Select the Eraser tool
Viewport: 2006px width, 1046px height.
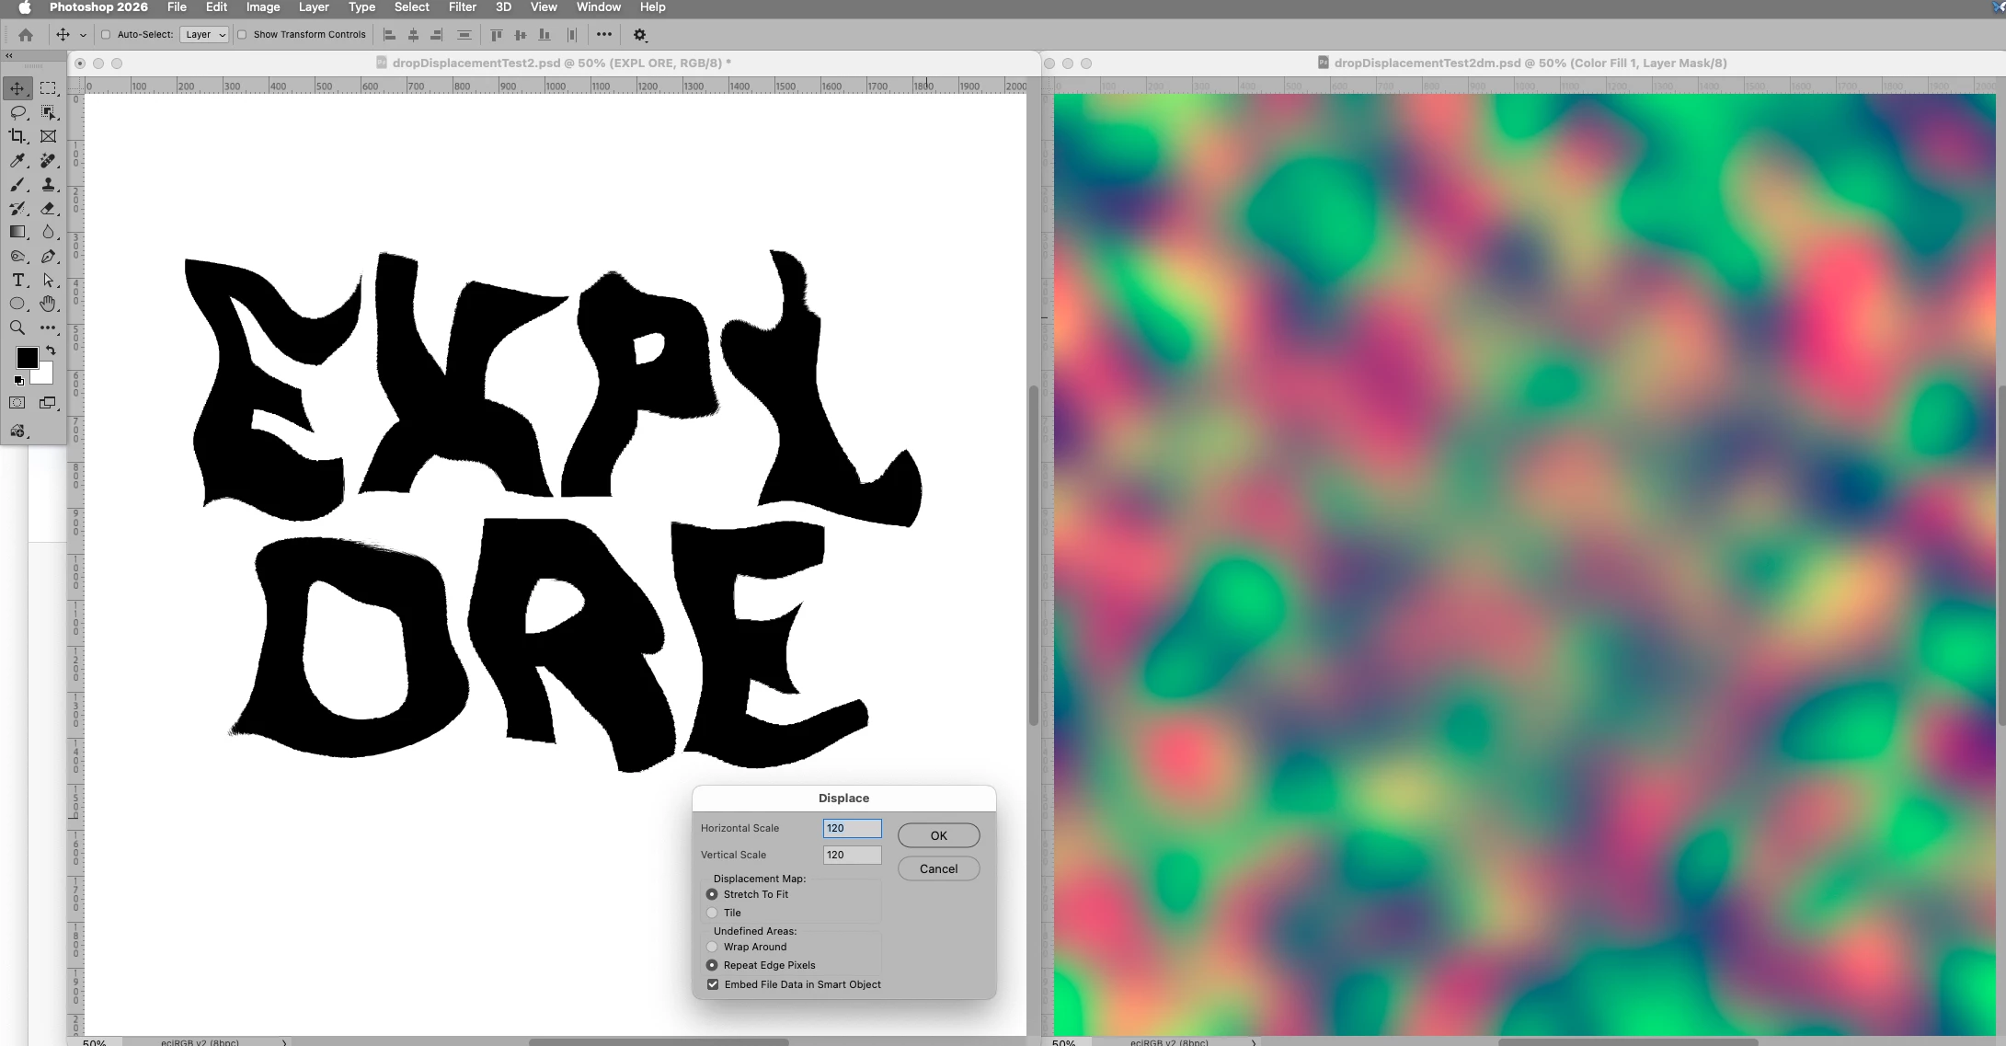[48, 208]
